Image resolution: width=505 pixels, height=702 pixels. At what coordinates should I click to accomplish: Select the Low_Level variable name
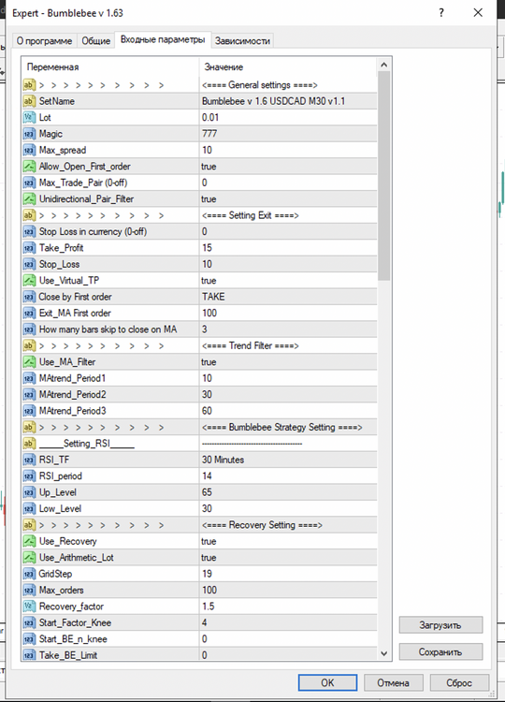(60, 508)
